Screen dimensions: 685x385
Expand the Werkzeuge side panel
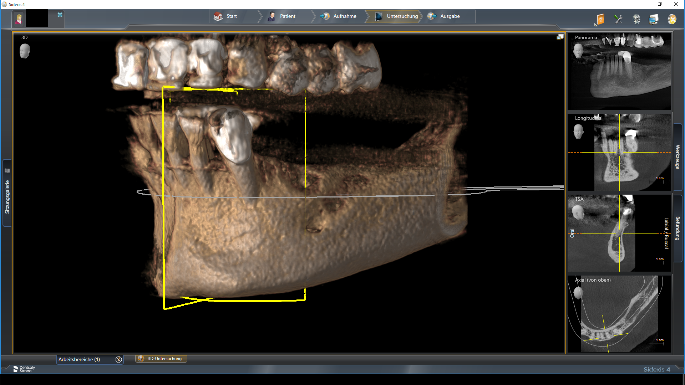678,157
